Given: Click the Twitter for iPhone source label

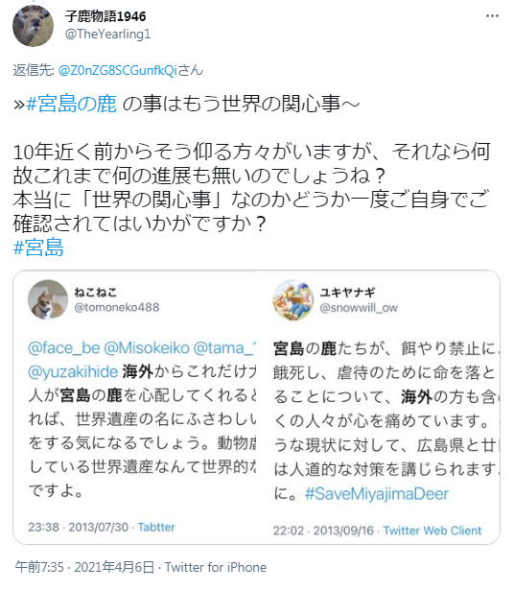Looking at the screenshot, I should [216, 567].
